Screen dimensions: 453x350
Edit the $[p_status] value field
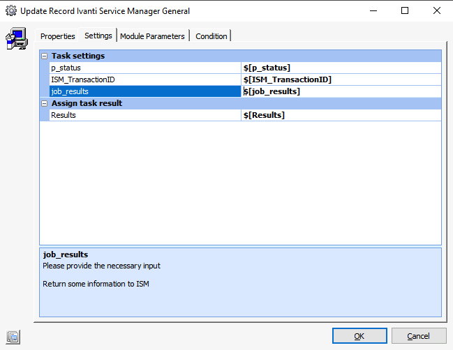click(x=341, y=68)
